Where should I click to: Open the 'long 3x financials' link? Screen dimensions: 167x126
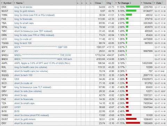pos(23,19)
